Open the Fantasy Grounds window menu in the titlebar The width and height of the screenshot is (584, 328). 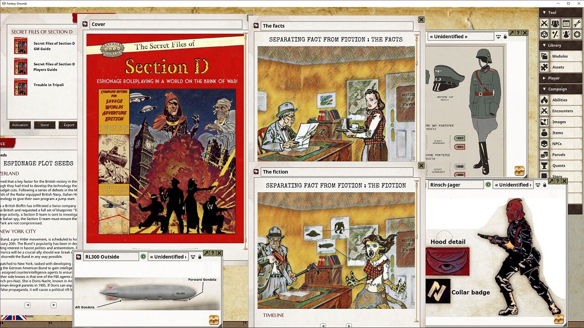pyautogui.click(x=3, y=3)
